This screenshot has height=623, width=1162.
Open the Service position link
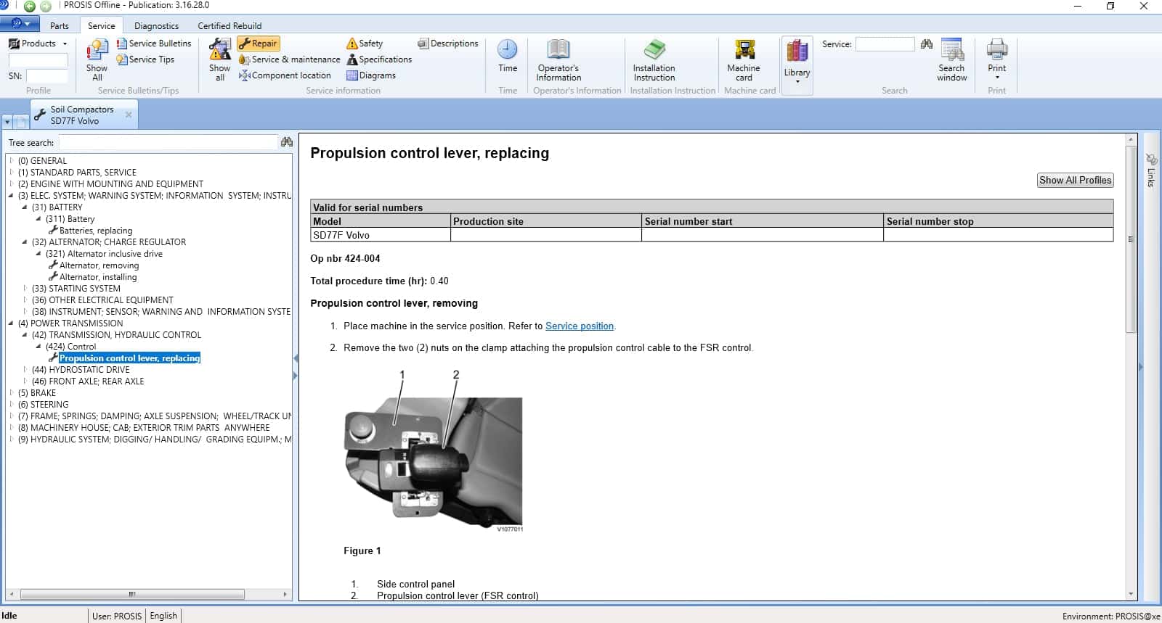pos(580,326)
